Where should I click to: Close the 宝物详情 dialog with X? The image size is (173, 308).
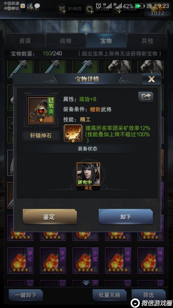pyautogui.click(x=151, y=79)
